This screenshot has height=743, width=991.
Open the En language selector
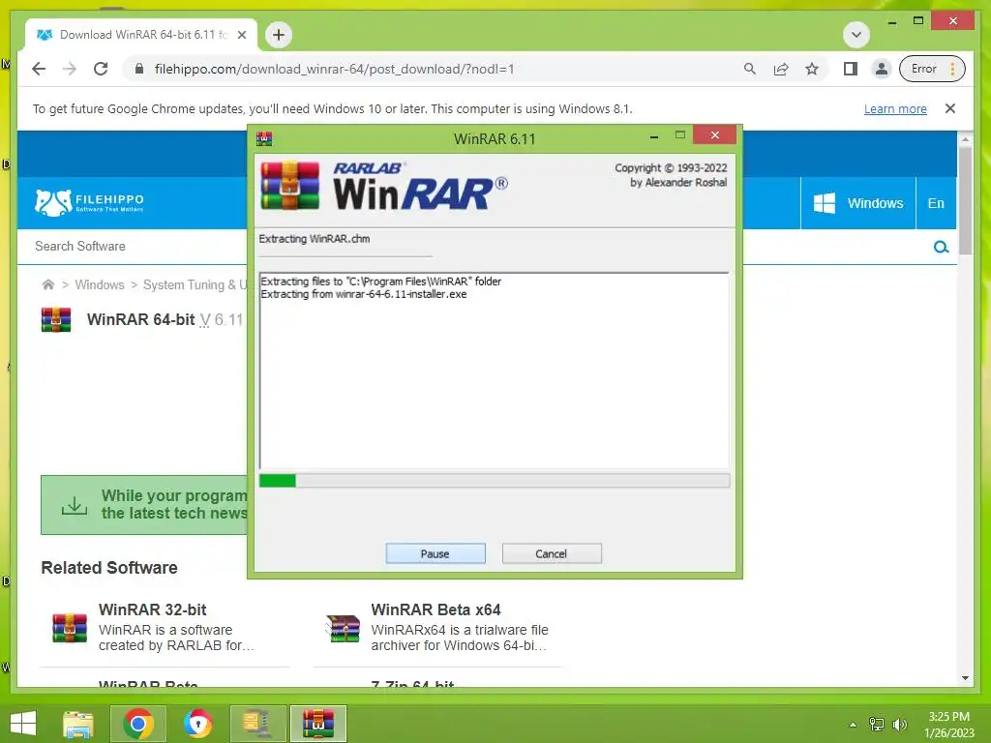tap(936, 203)
